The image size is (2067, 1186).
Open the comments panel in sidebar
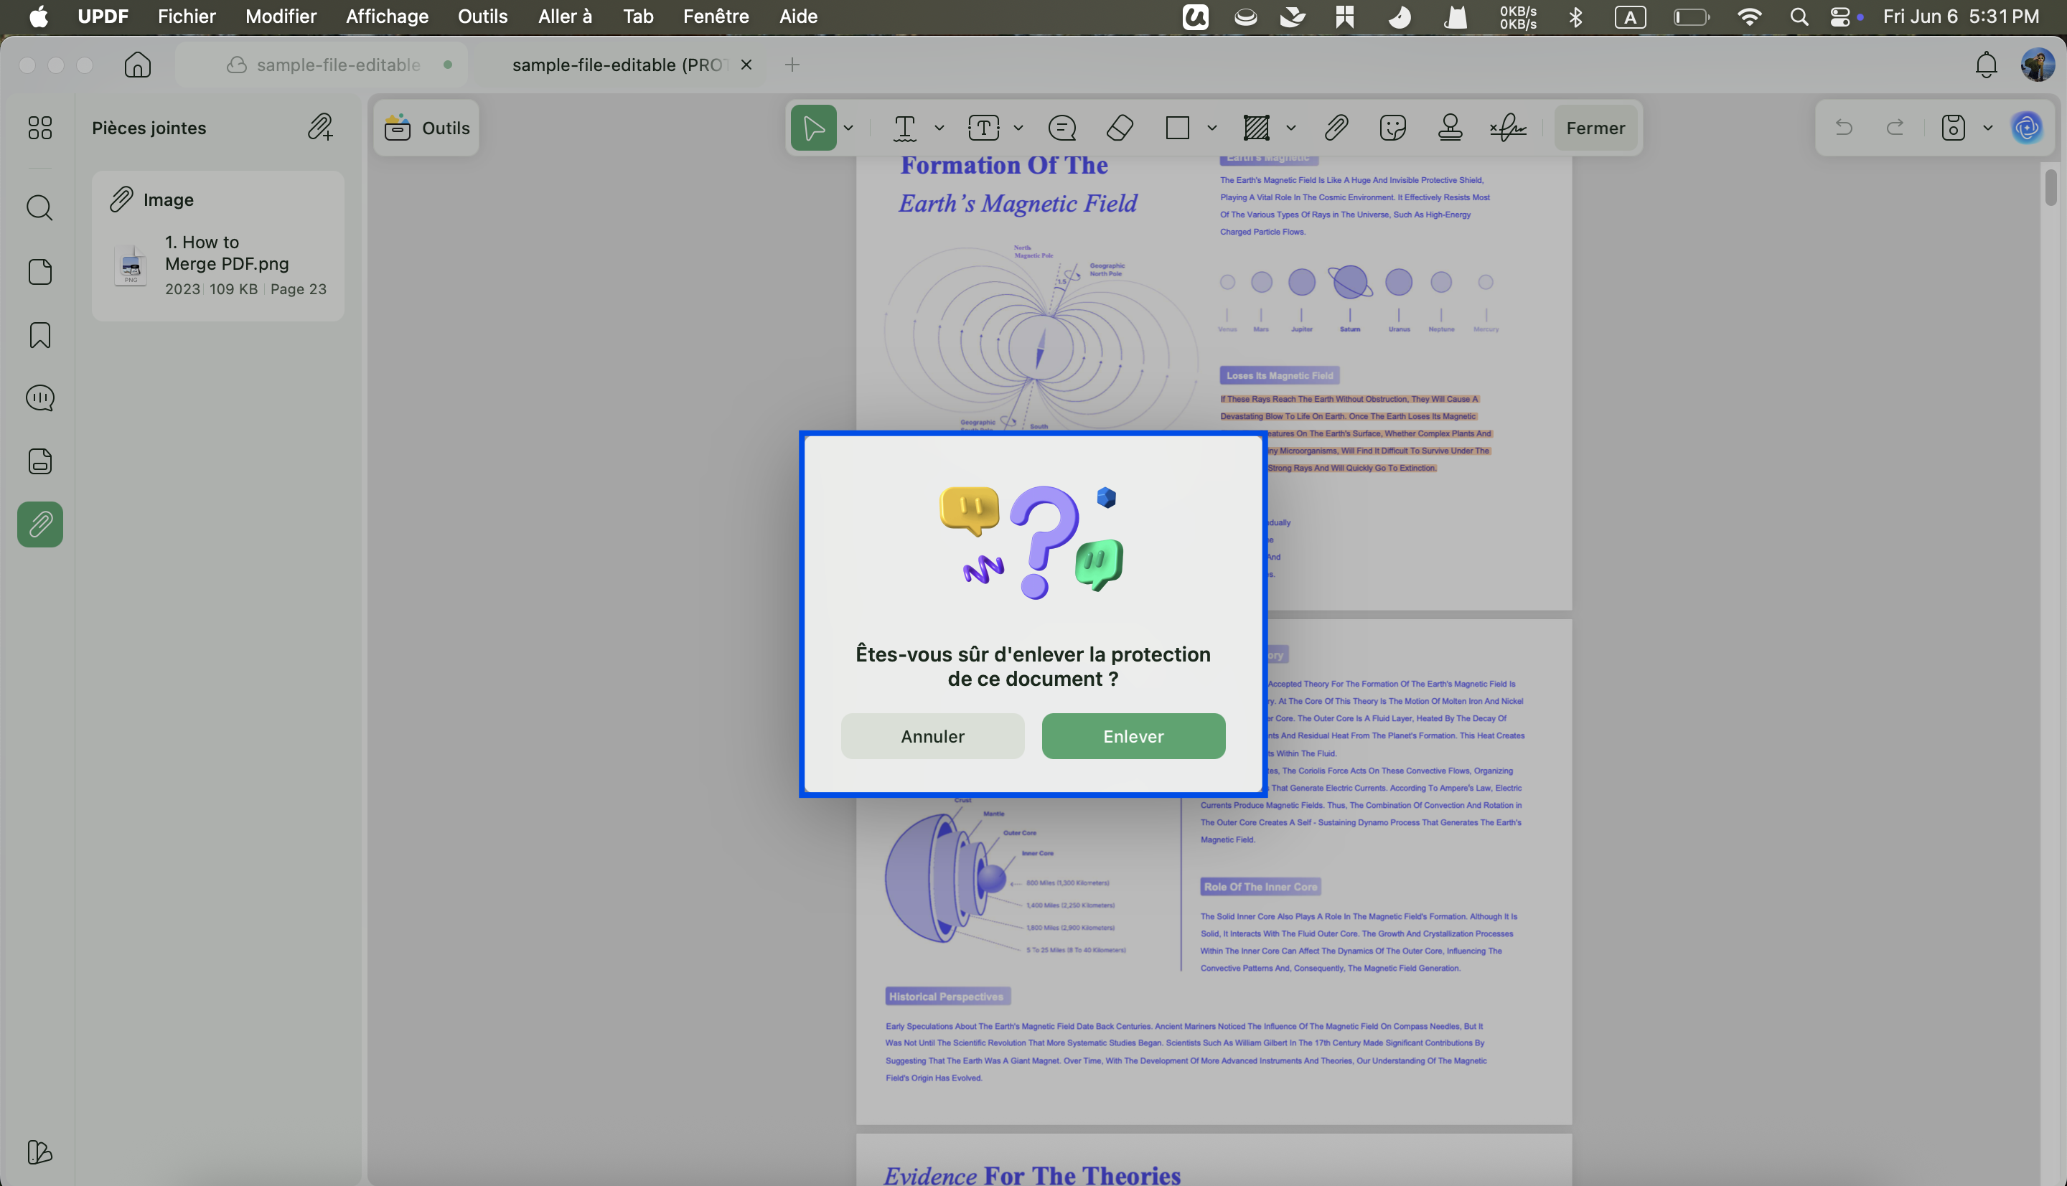(x=40, y=397)
